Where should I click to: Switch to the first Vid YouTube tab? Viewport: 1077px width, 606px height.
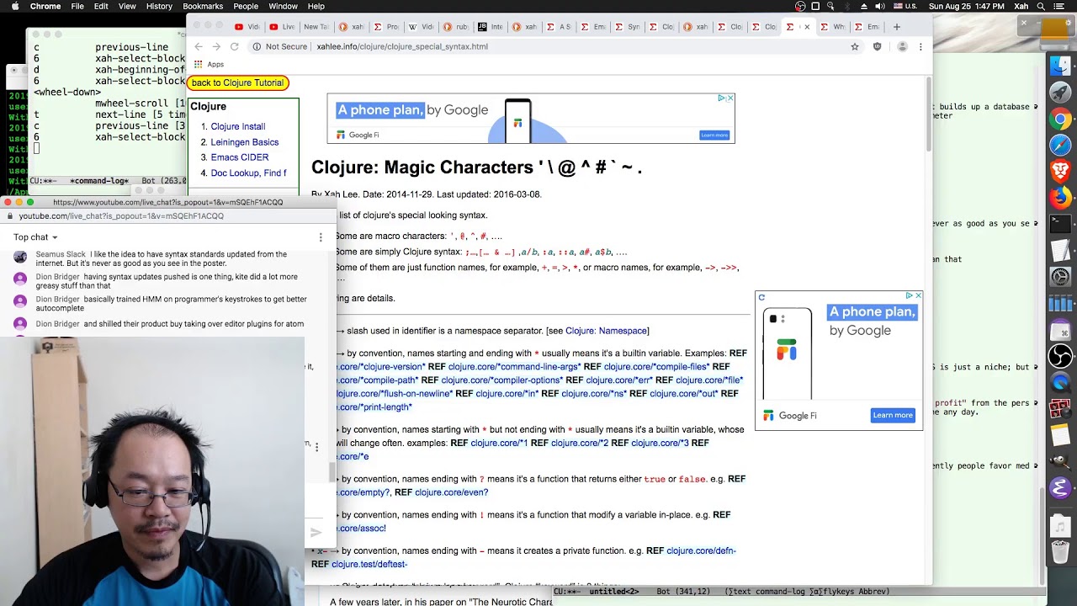pos(247,27)
